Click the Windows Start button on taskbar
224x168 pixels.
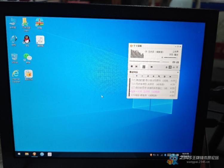point(19,154)
